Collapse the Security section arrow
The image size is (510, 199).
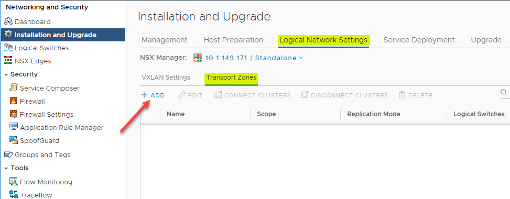[x=6, y=74]
